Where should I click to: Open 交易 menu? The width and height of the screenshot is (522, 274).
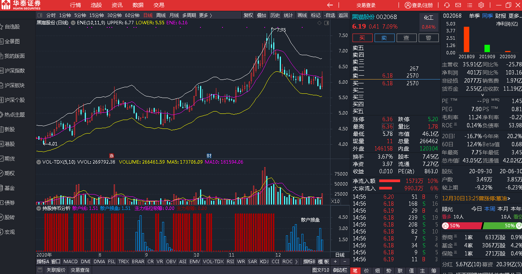pos(159,5)
